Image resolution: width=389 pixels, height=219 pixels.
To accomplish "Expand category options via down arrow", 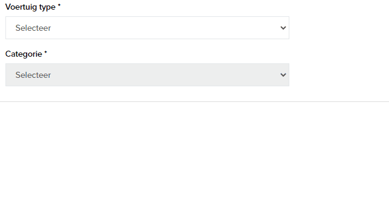I will (283, 75).
